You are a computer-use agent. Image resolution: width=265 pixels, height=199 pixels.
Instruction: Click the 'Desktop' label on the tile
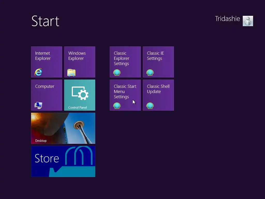click(x=41, y=141)
